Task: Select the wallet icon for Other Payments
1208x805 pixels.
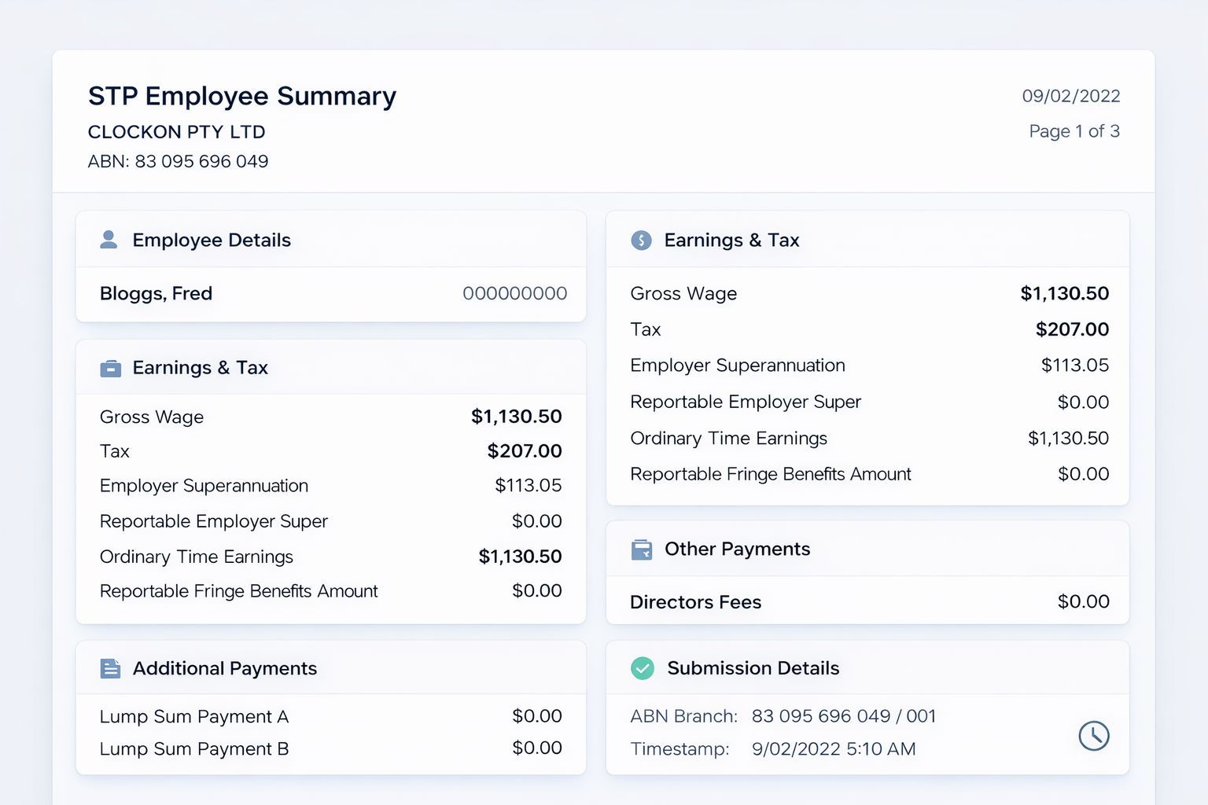Action: [642, 550]
